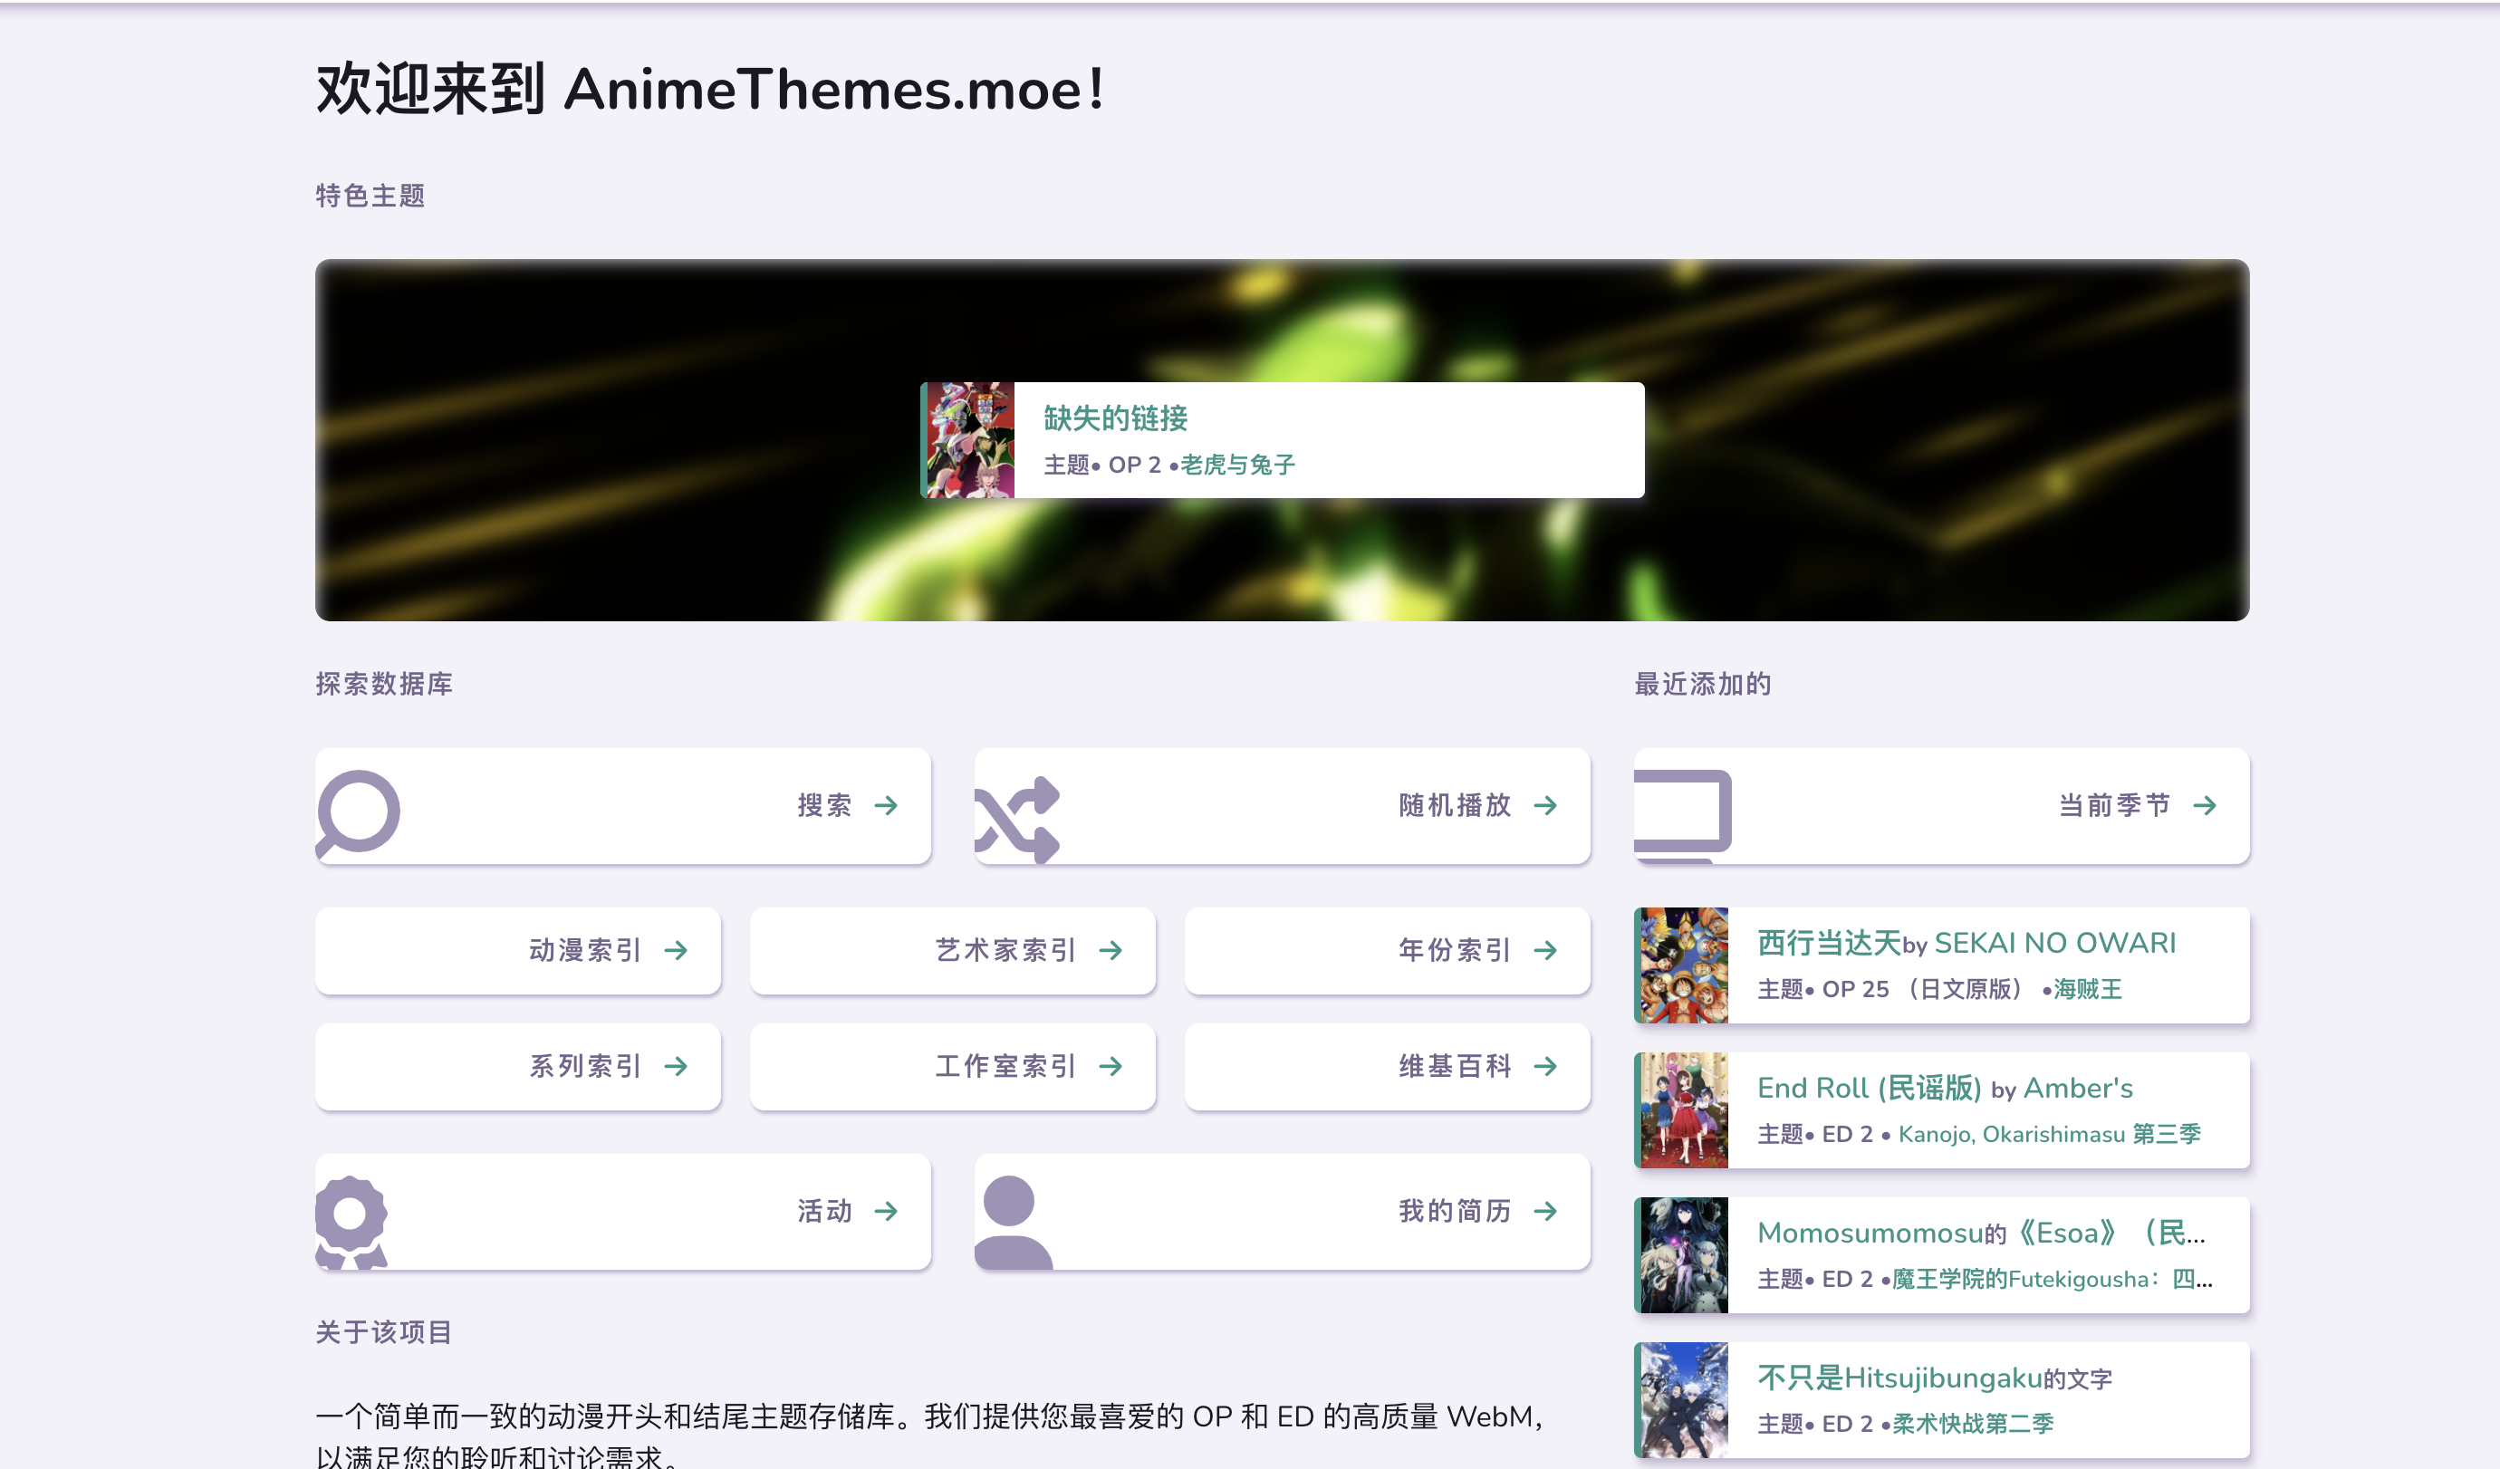This screenshot has height=1469, width=2500.
Task: Click the arrow next to 动漫索引
Action: 676,950
